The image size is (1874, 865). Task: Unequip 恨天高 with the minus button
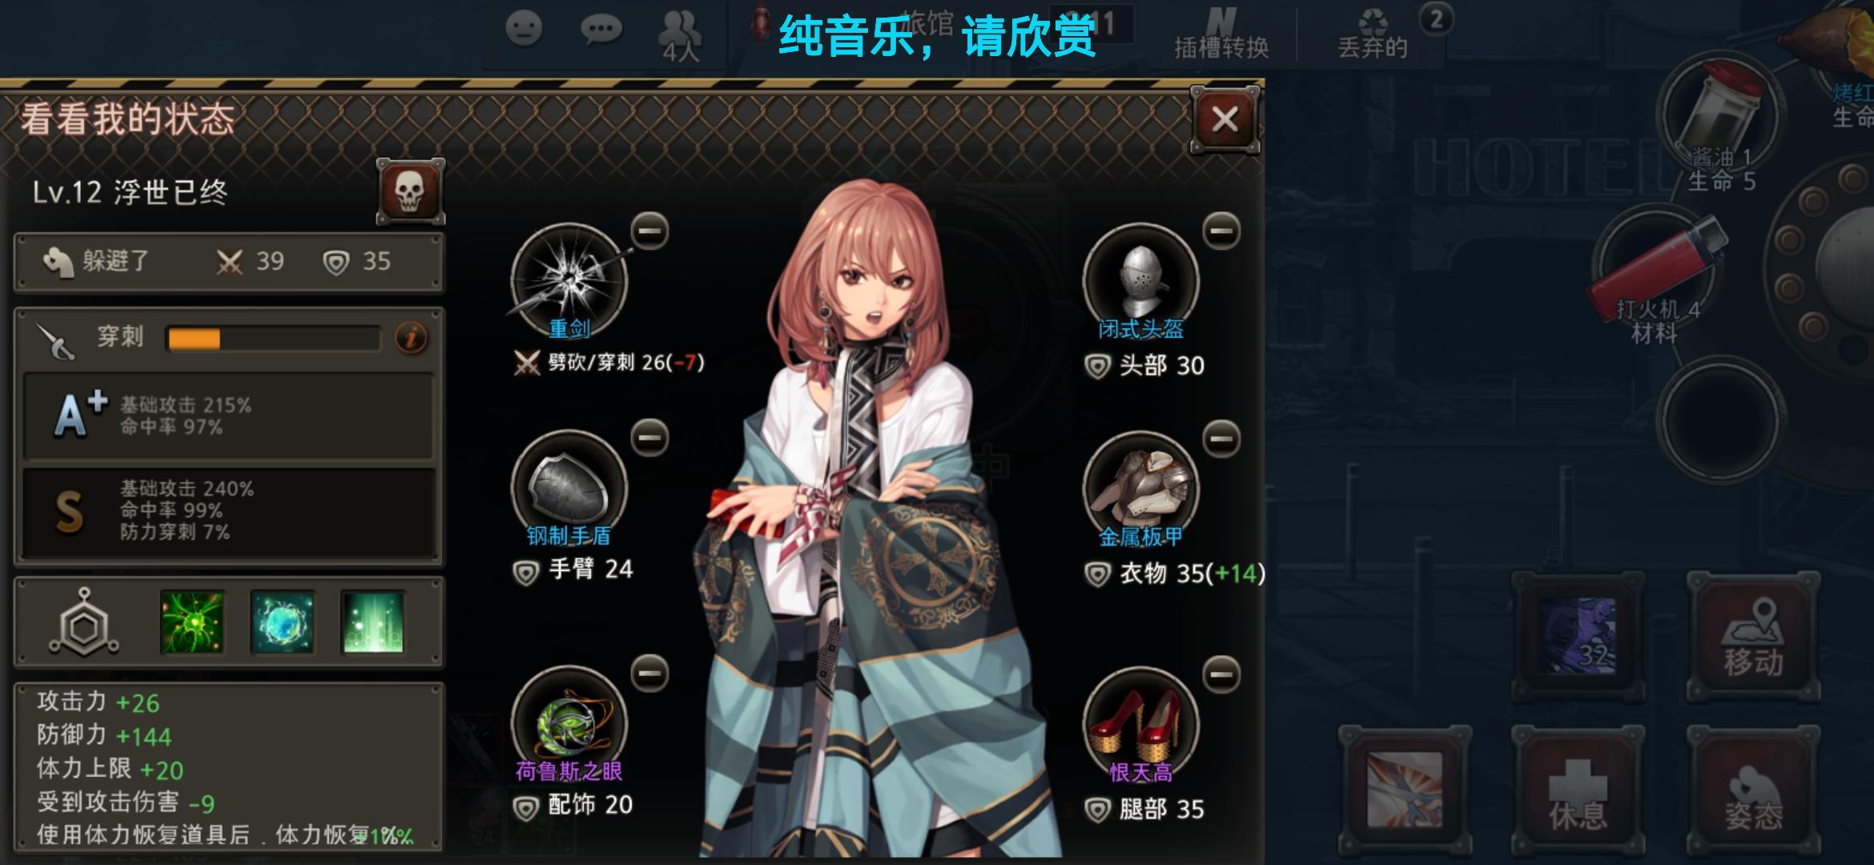click(x=1221, y=675)
